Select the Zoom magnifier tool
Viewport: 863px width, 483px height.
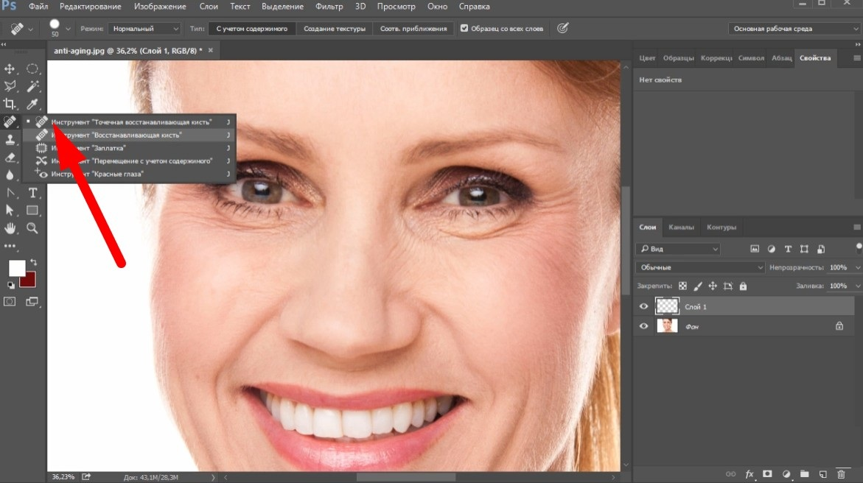tap(32, 228)
